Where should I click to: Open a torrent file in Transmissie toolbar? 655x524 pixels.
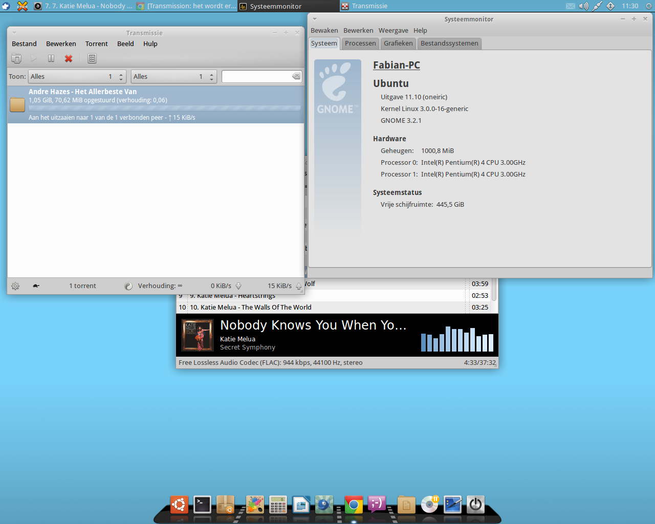coord(16,58)
